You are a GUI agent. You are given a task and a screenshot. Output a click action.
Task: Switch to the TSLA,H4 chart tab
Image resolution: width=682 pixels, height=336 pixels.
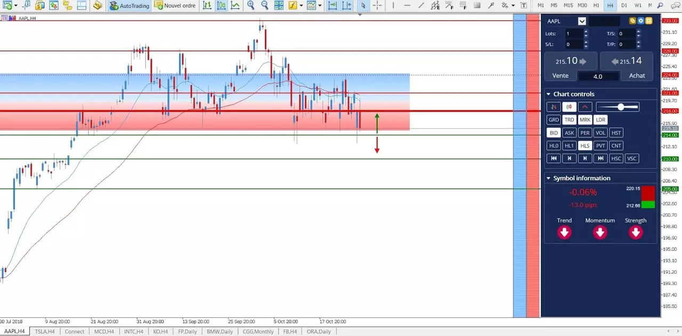tap(45, 331)
